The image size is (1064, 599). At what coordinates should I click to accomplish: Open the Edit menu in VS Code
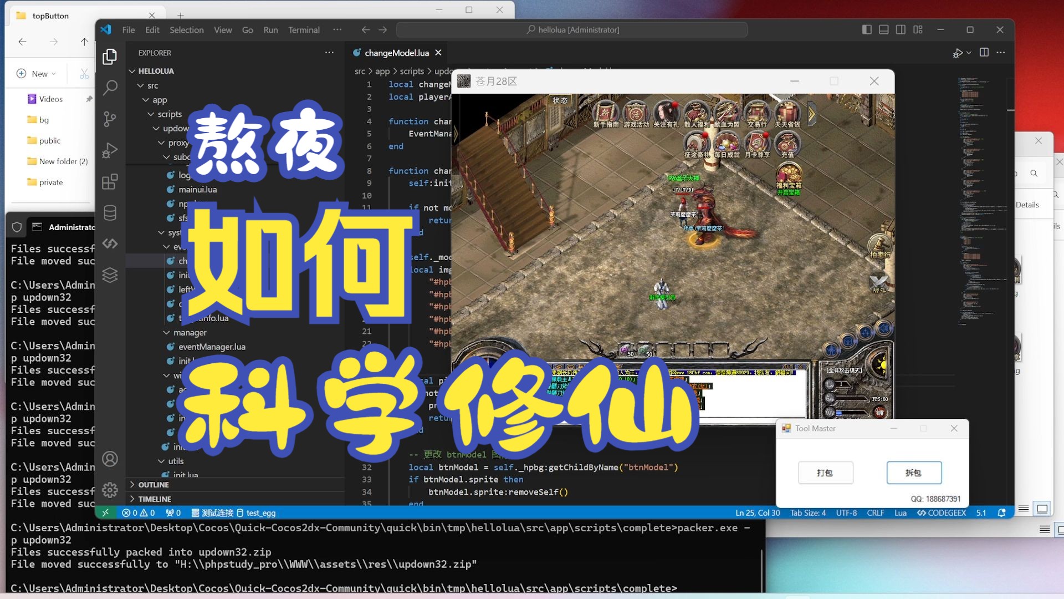(x=152, y=30)
